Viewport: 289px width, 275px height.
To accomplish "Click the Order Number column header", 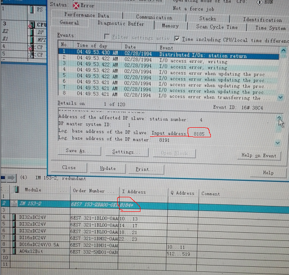I will tap(95, 191).
